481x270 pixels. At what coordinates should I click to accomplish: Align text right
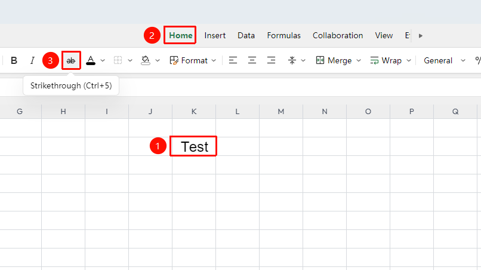point(271,60)
